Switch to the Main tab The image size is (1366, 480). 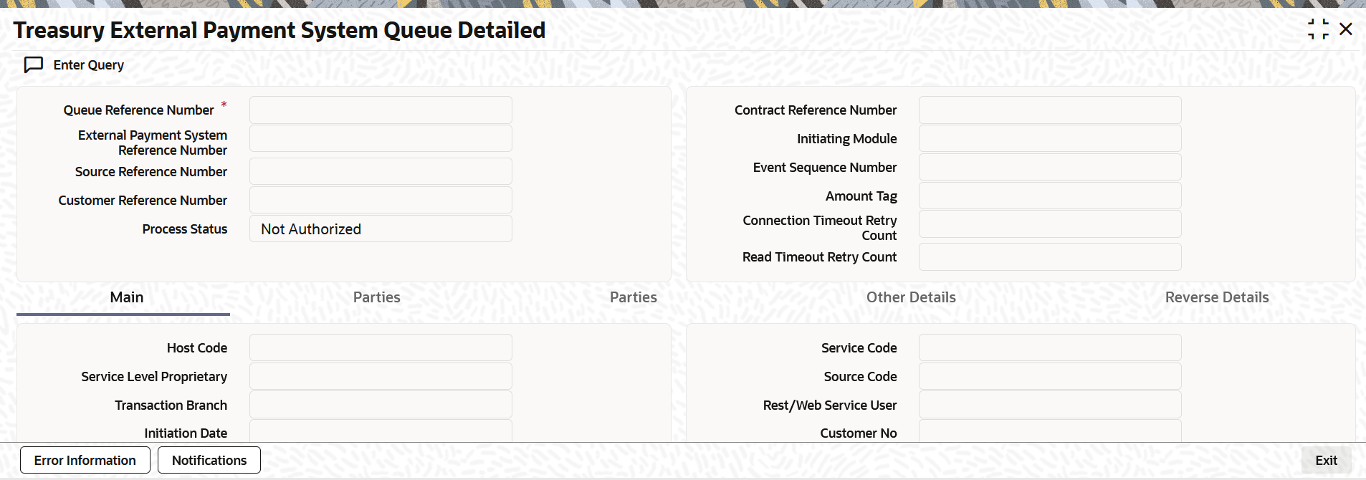pos(127,297)
